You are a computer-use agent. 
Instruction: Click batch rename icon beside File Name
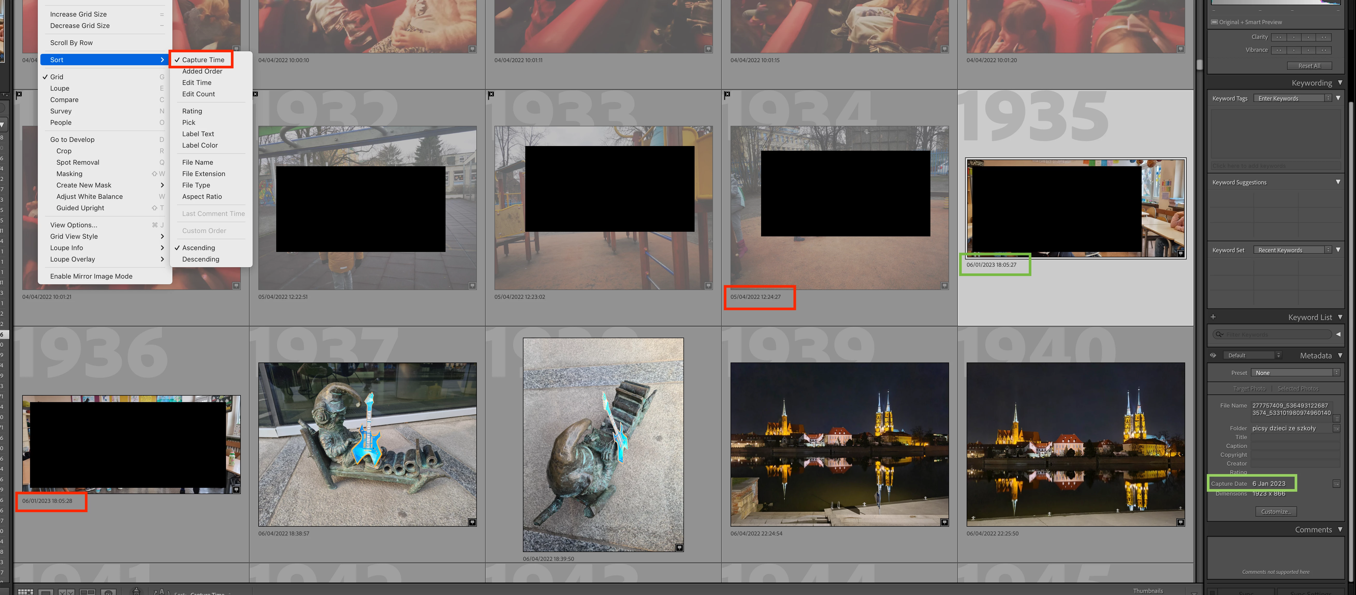(x=1336, y=418)
